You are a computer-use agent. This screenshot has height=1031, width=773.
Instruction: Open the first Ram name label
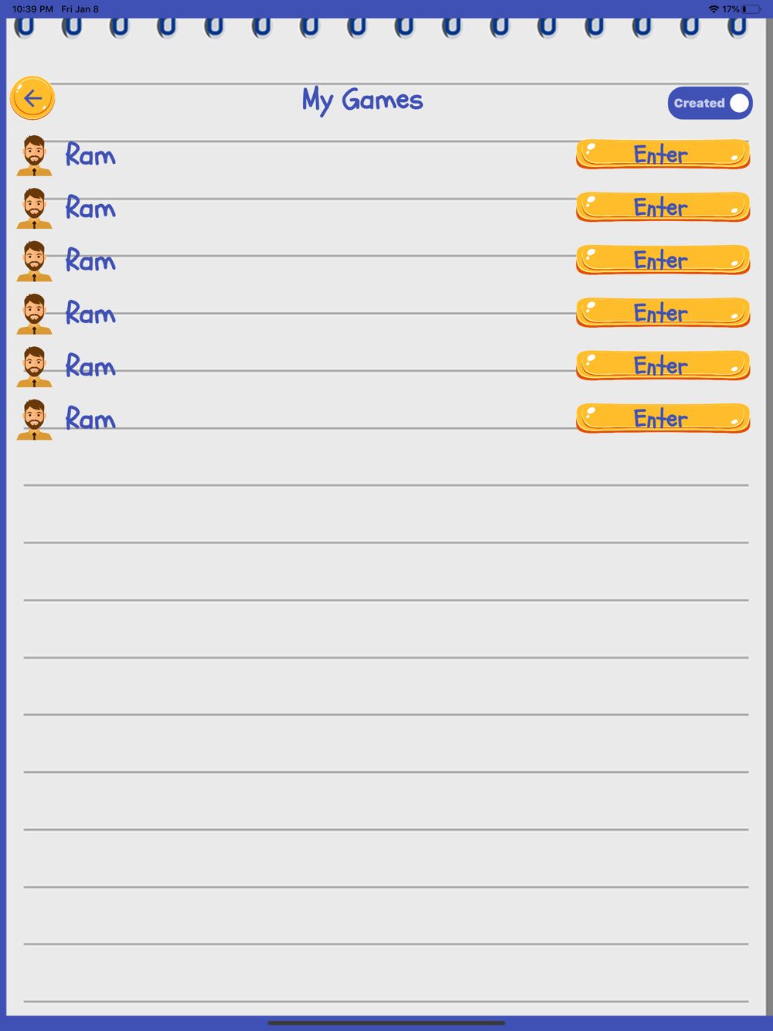pos(90,155)
